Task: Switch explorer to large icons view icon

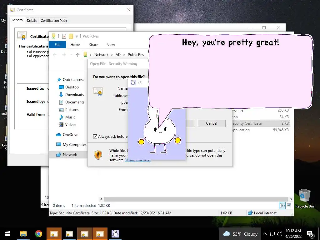Action: [x=289, y=205]
